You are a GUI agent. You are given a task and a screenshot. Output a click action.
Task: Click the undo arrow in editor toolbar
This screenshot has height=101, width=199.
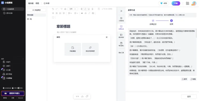pyautogui.click(x=53, y=9)
